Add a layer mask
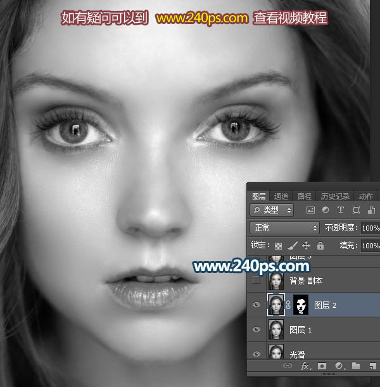The image size is (380, 387). coord(322,365)
